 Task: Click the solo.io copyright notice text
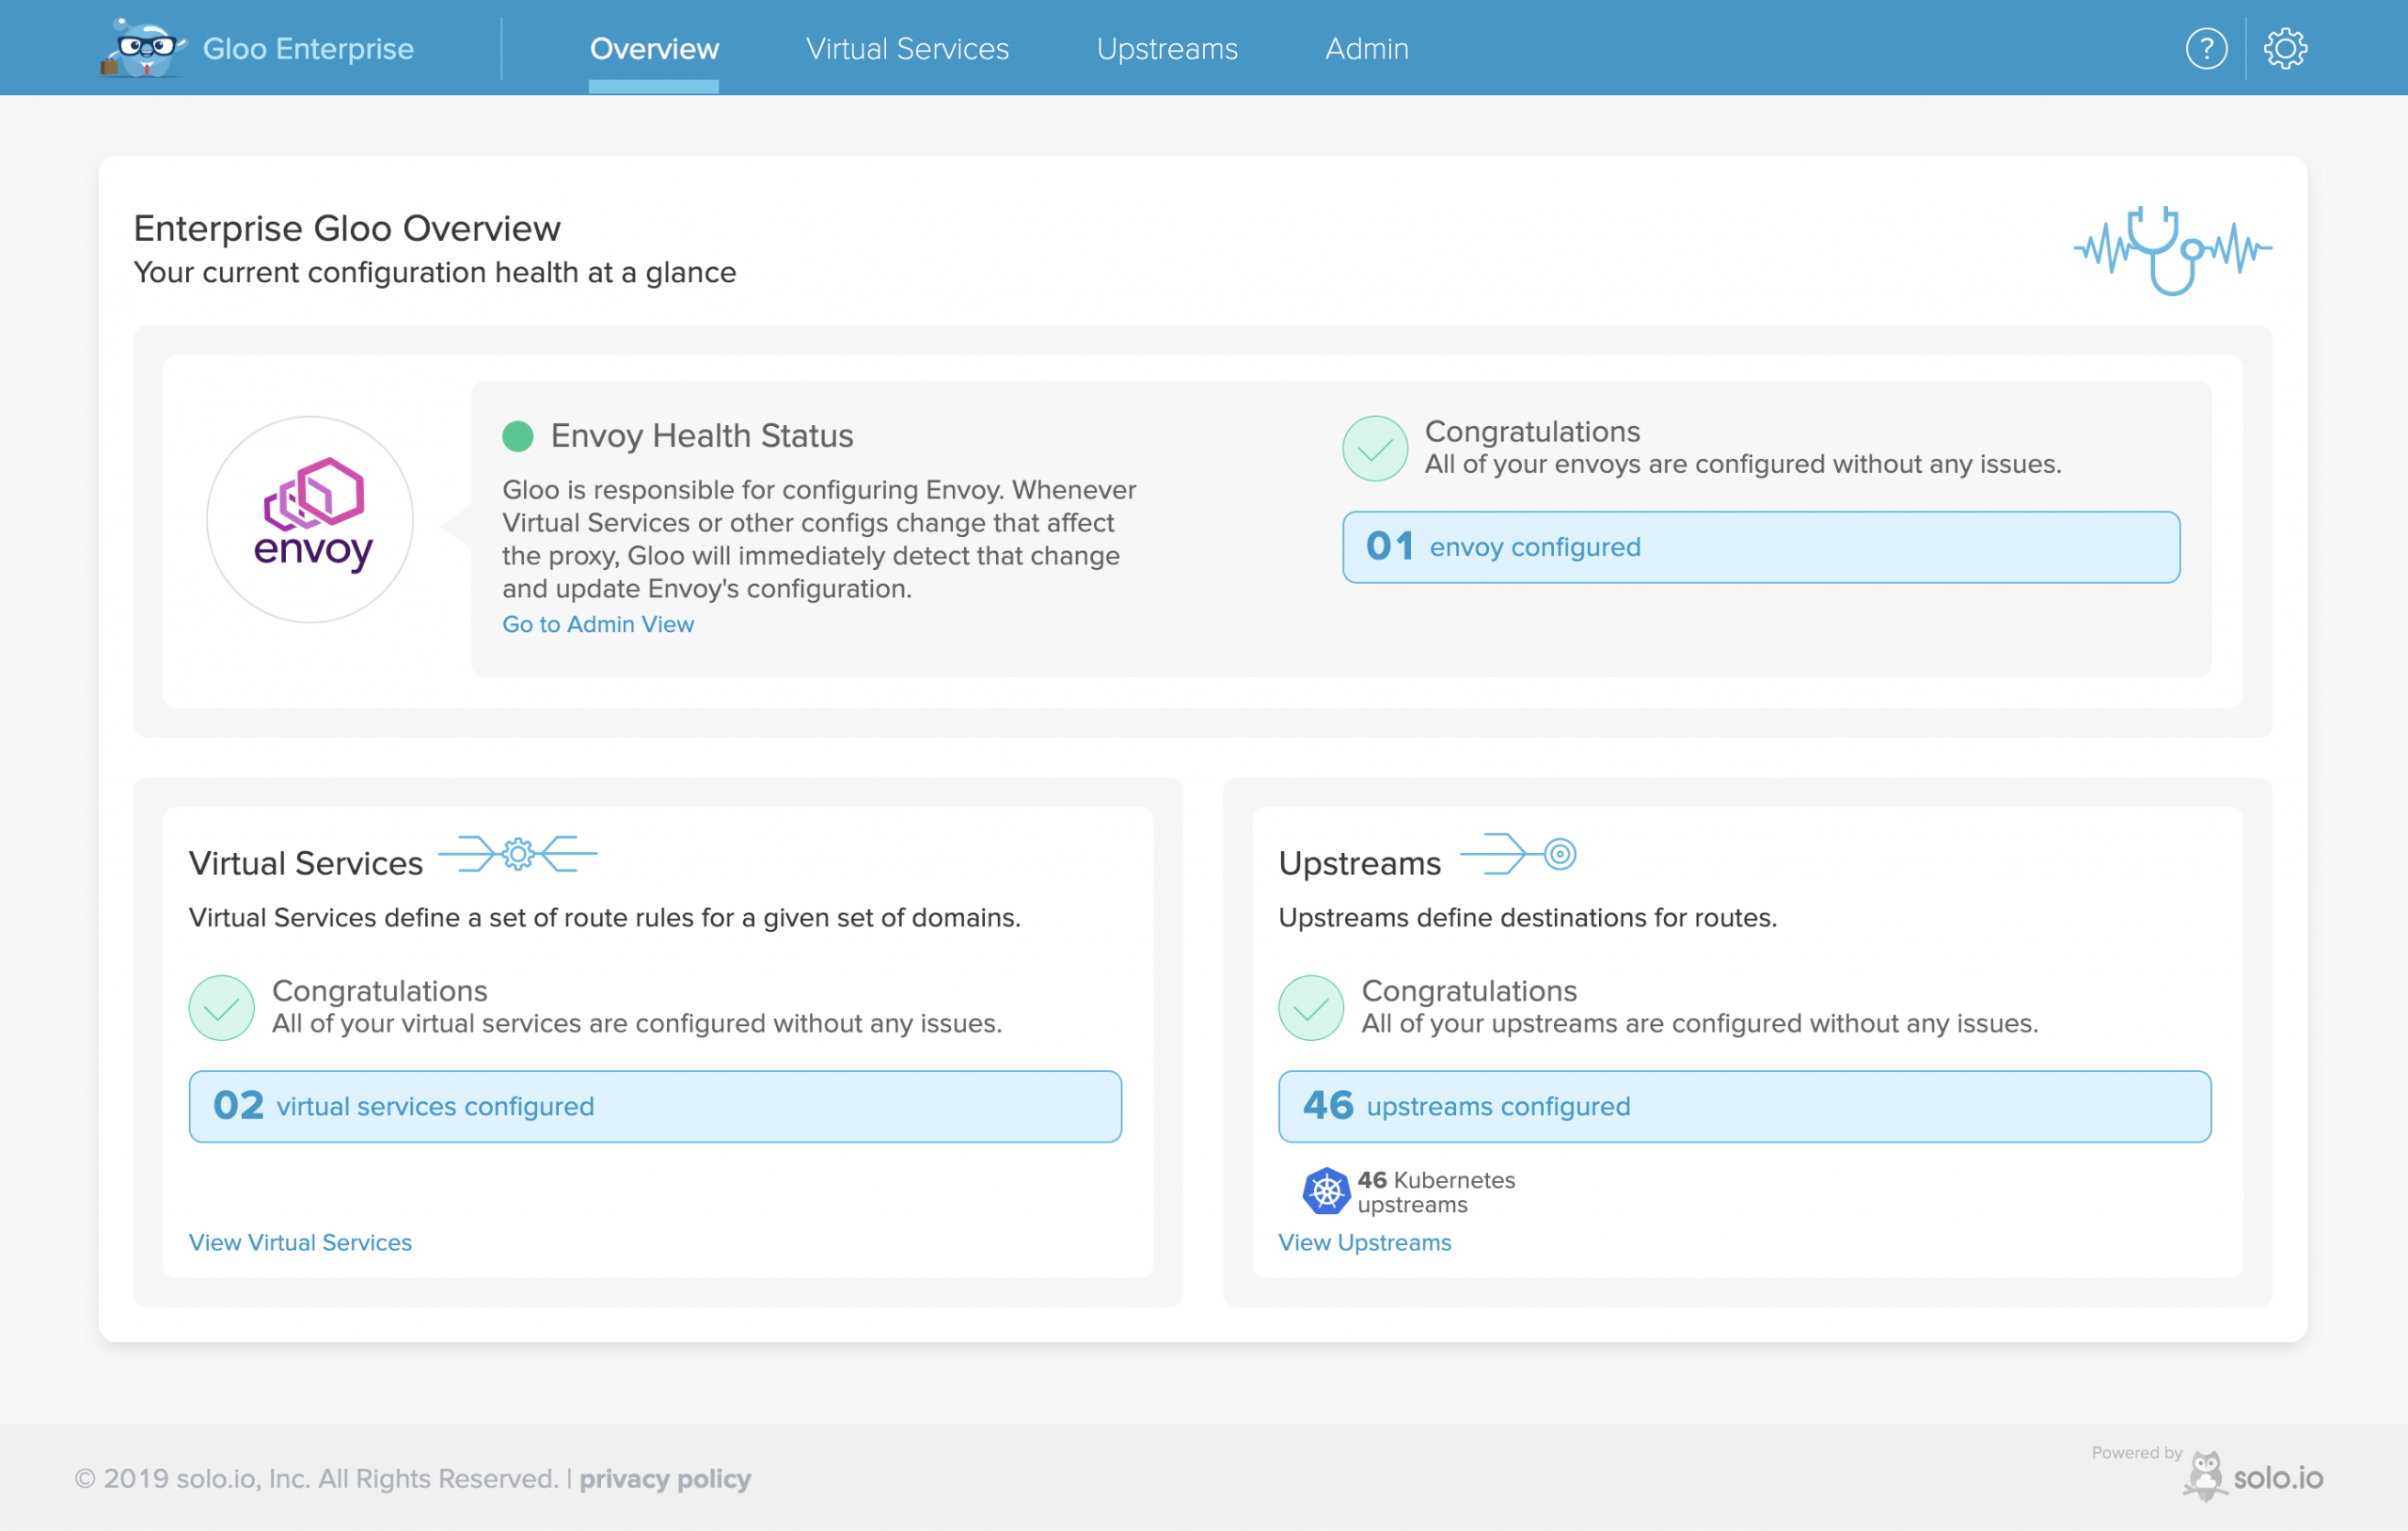tap(316, 1478)
